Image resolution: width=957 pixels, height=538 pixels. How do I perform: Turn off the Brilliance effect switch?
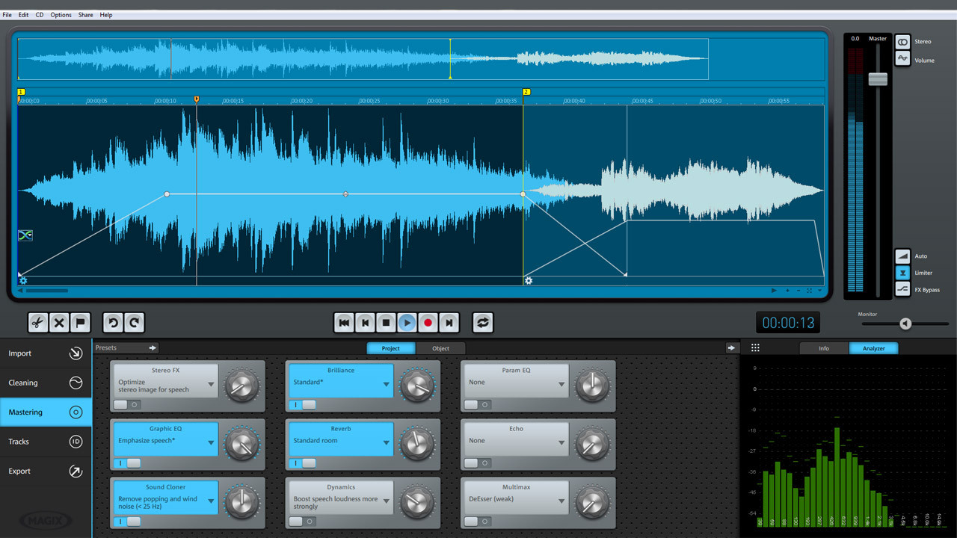(302, 404)
